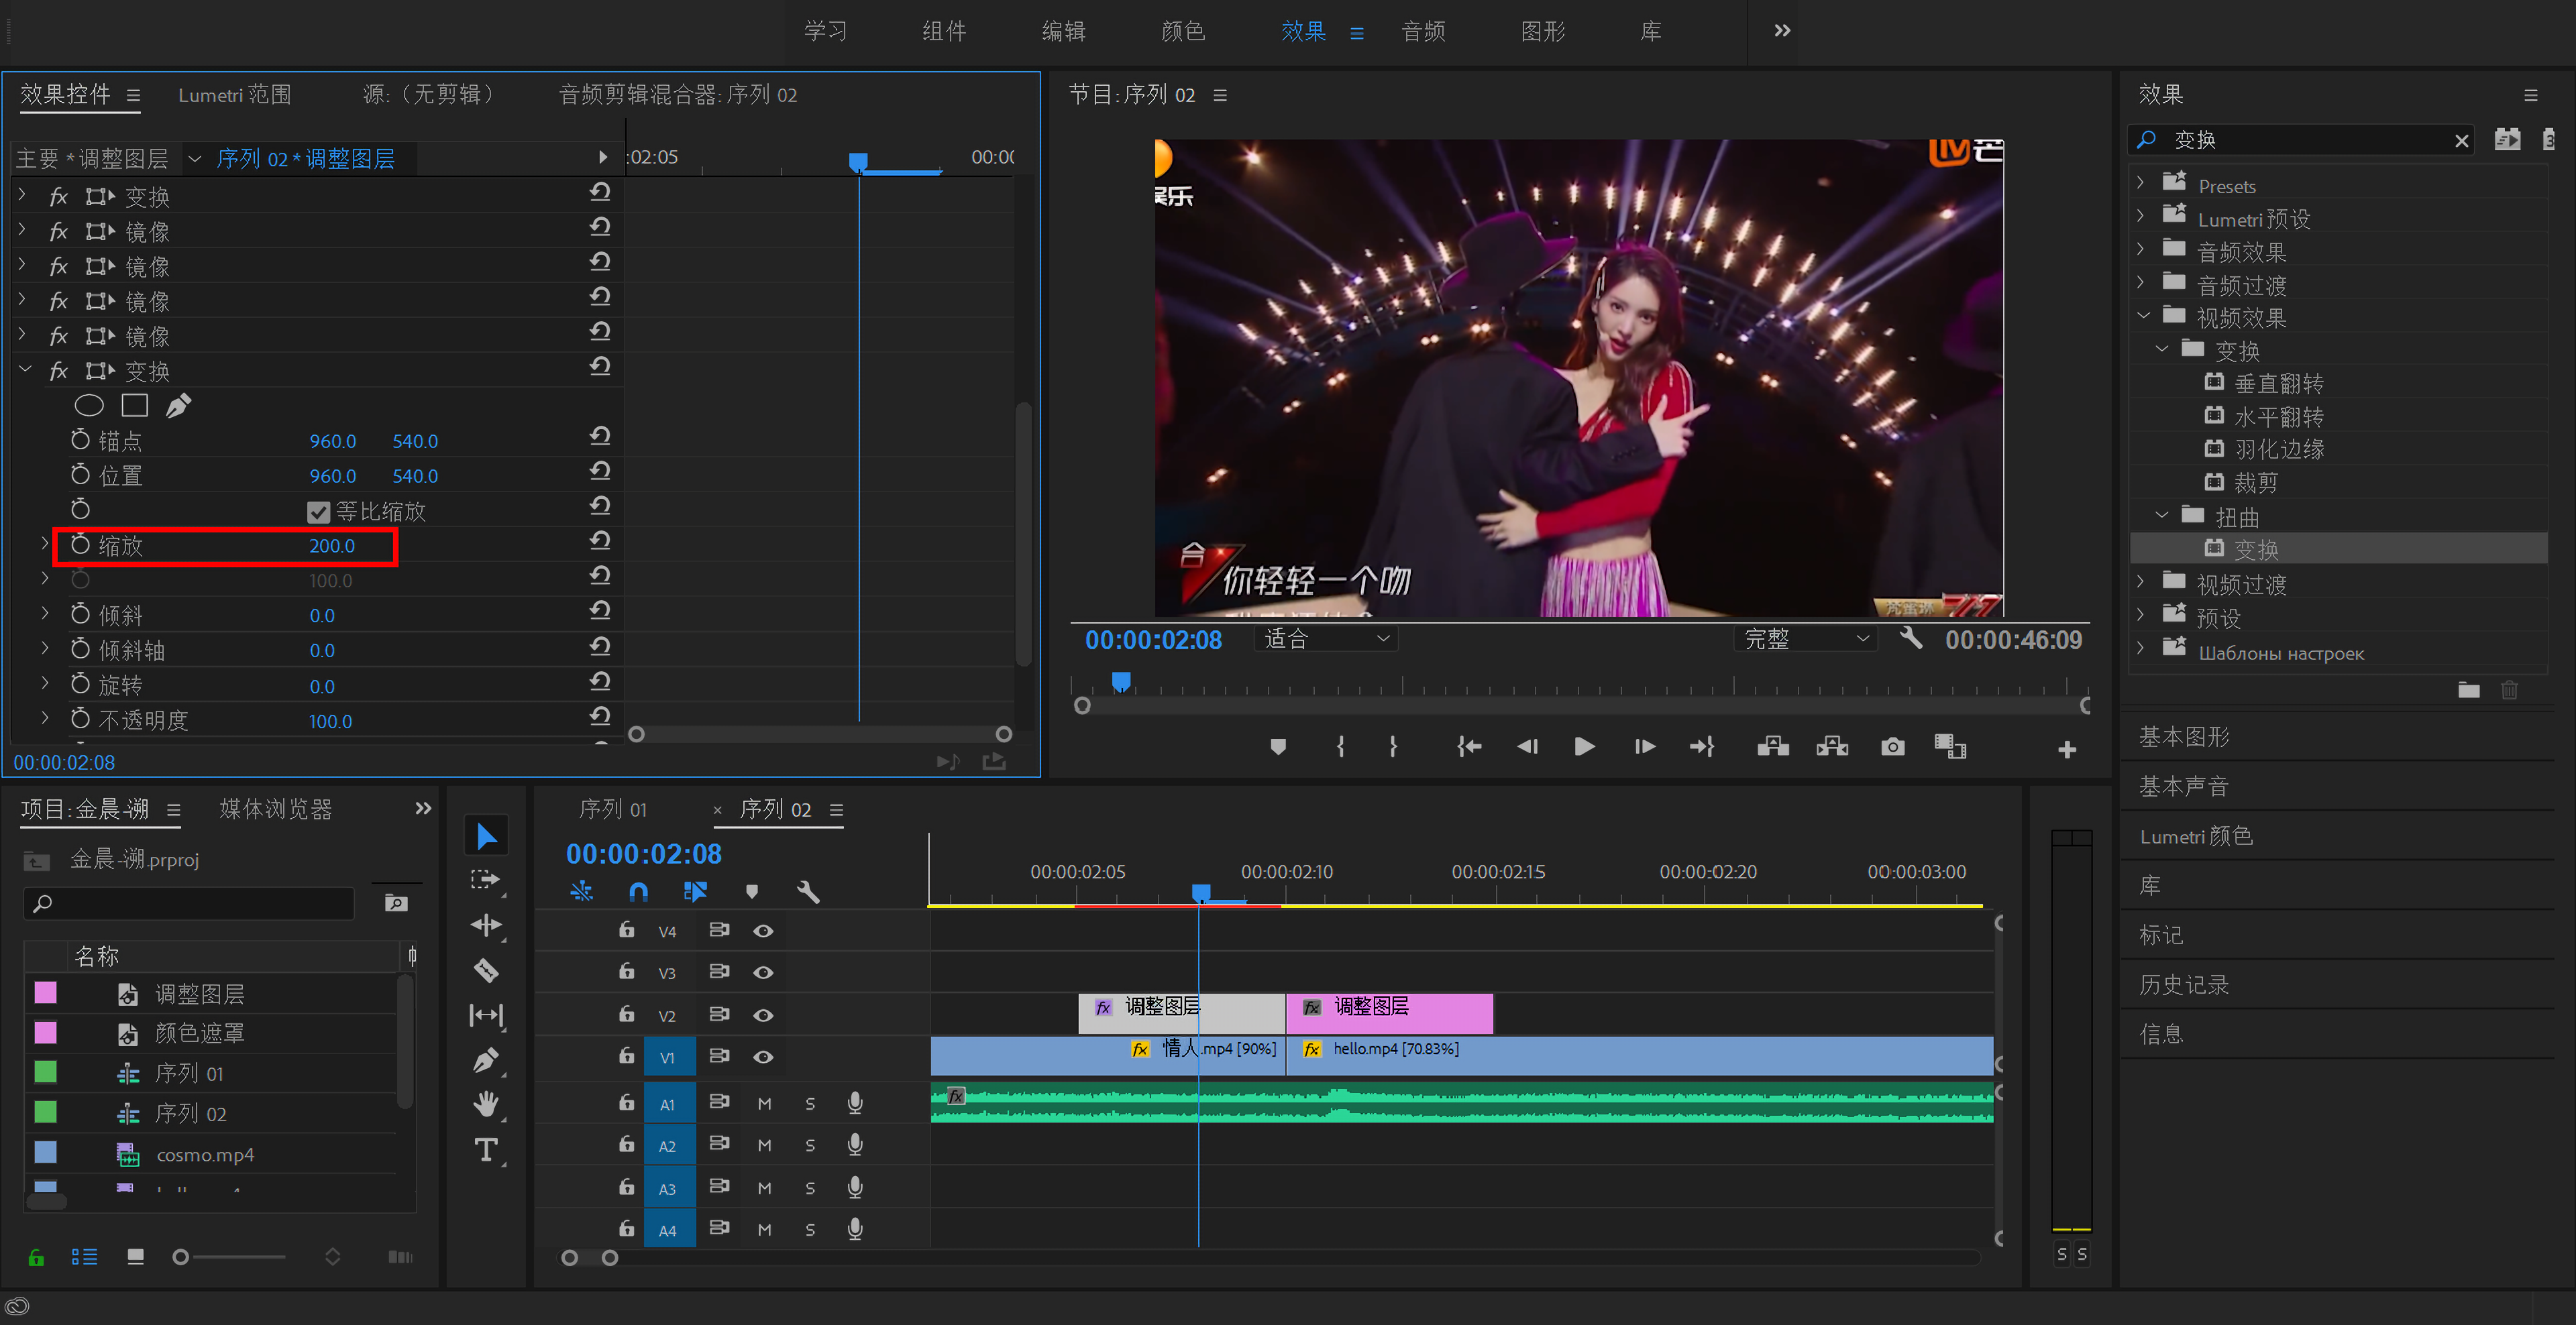Screen dimensions: 2576x1325
Task: Go to In point button
Action: tap(1468, 746)
